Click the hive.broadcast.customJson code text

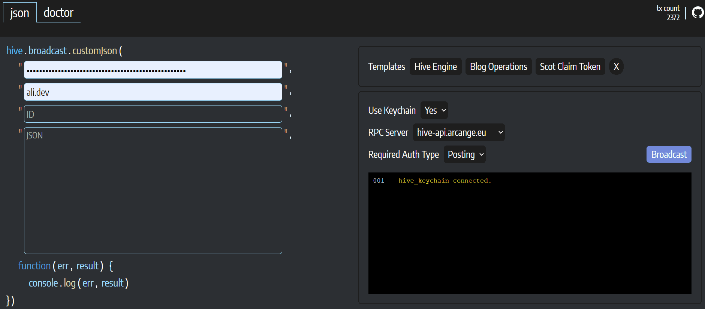tap(64, 51)
